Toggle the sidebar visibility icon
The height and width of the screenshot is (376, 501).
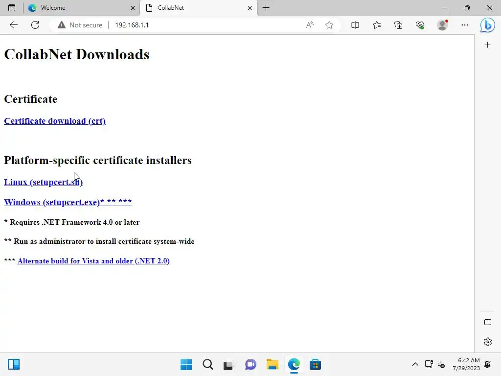coord(488,322)
